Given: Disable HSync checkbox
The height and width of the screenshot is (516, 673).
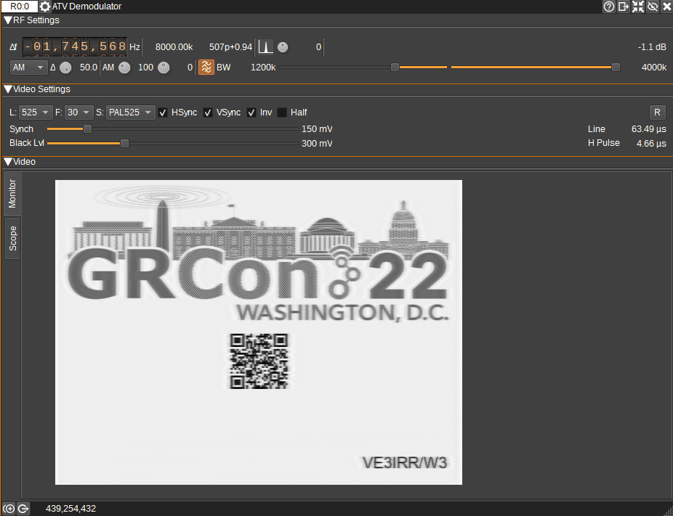Looking at the screenshot, I should coord(164,112).
